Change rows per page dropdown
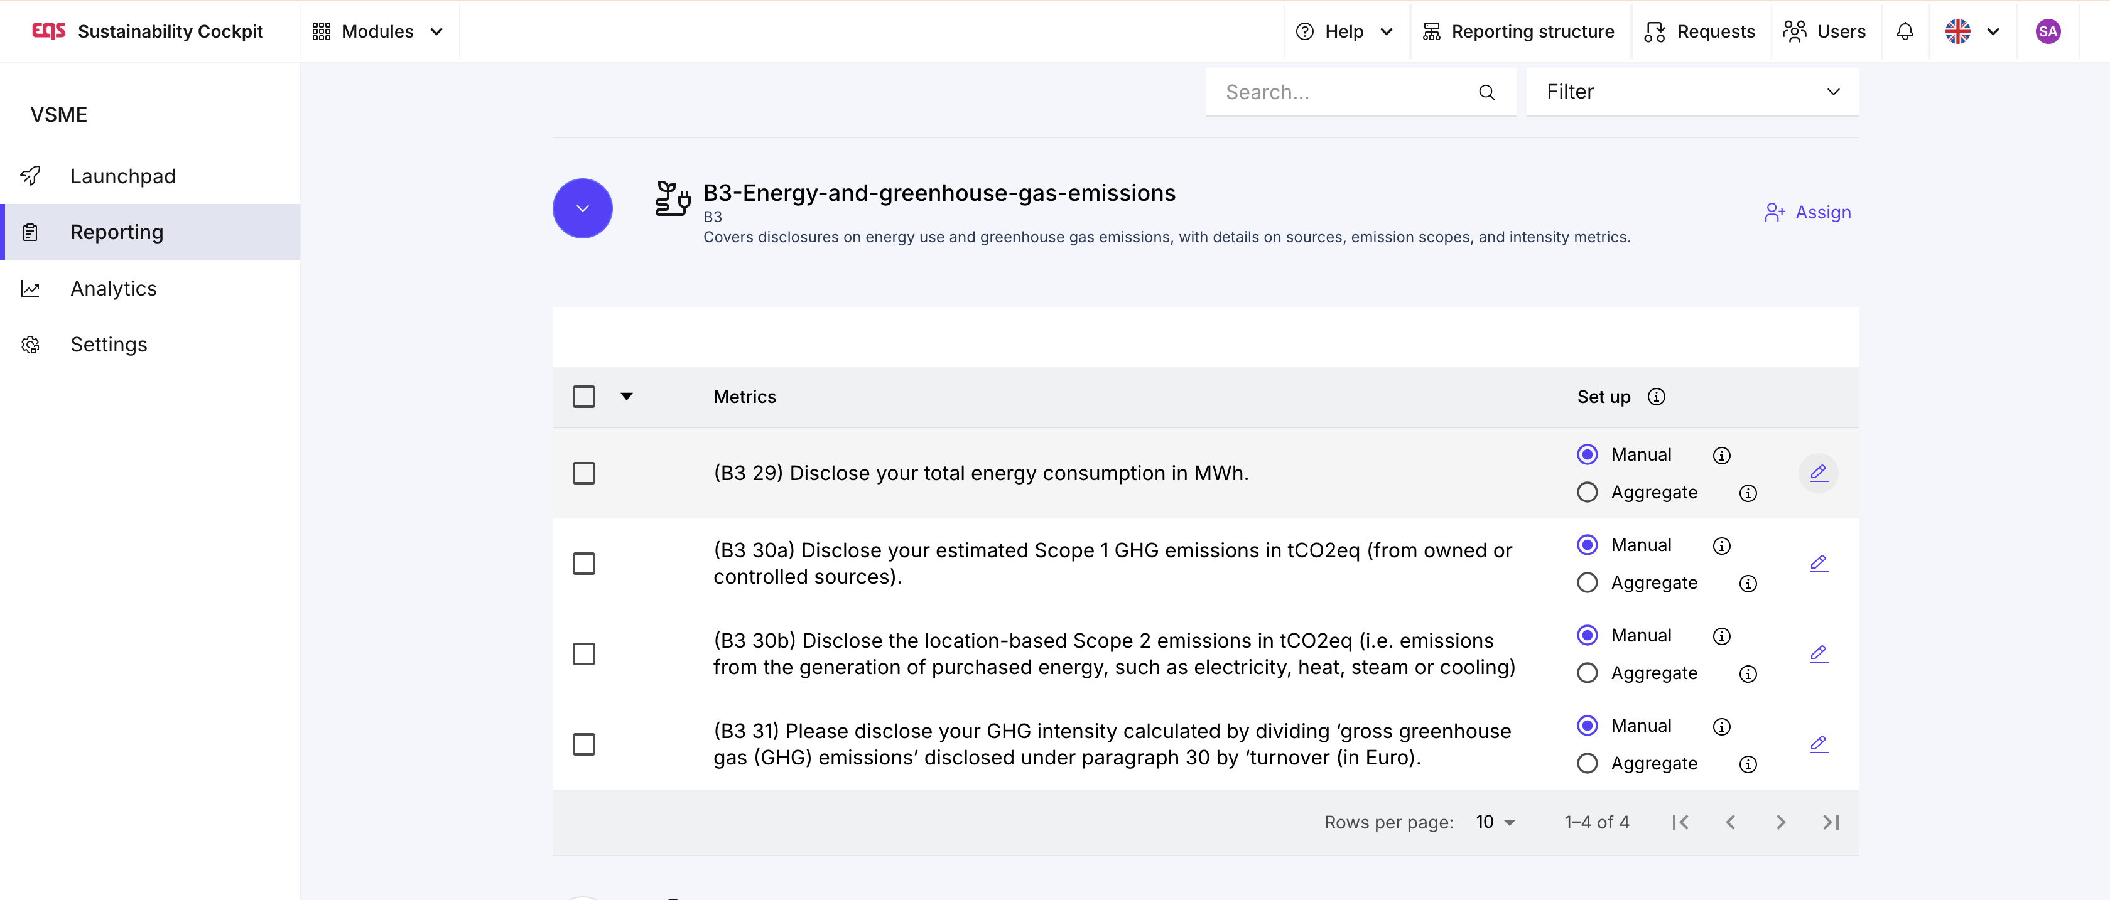 [1495, 822]
